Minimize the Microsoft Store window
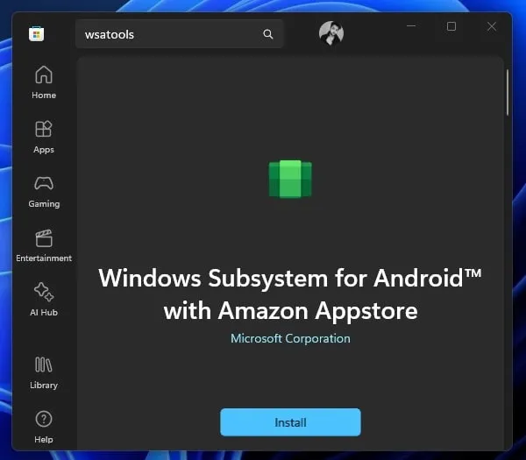526x460 pixels. (x=411, y=26)
